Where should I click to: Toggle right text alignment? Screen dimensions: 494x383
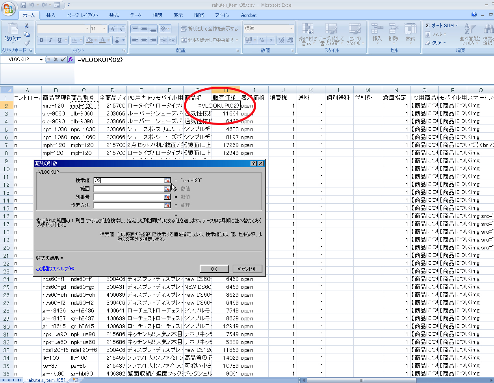pos(153,40)
